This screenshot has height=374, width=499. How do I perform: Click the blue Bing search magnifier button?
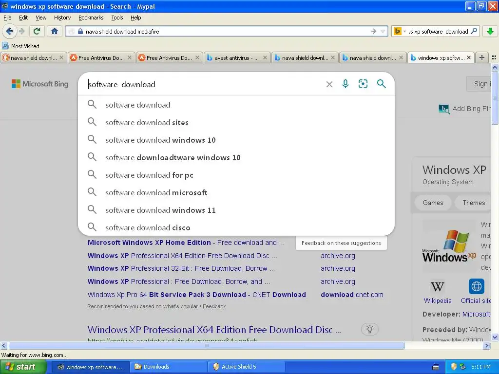click(381, 84)
